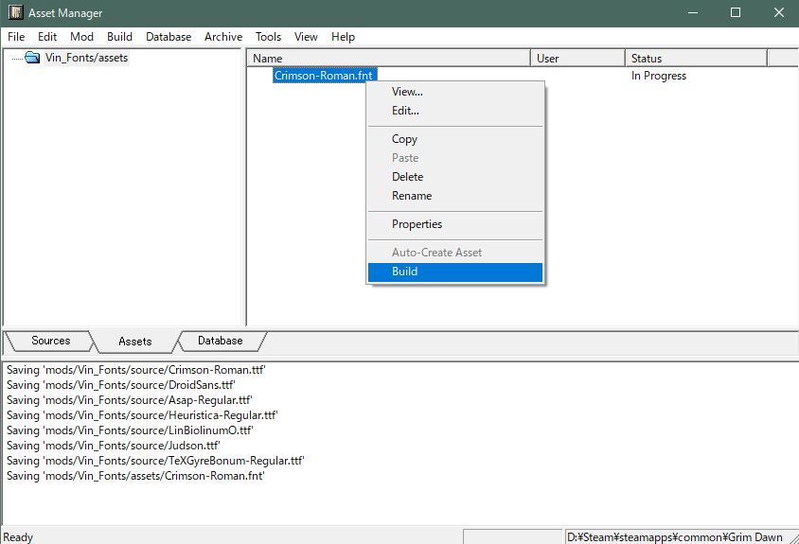The height and width of the screenshot is (544, 799).
Task: Open the Database menu
Action: coord(168,37)
